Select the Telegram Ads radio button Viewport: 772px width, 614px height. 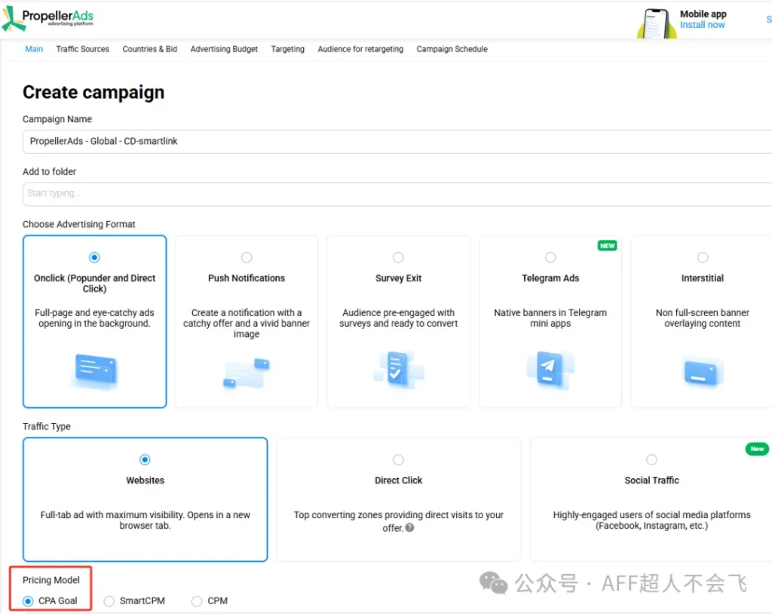pyautogui.click(x=550, y=258)
